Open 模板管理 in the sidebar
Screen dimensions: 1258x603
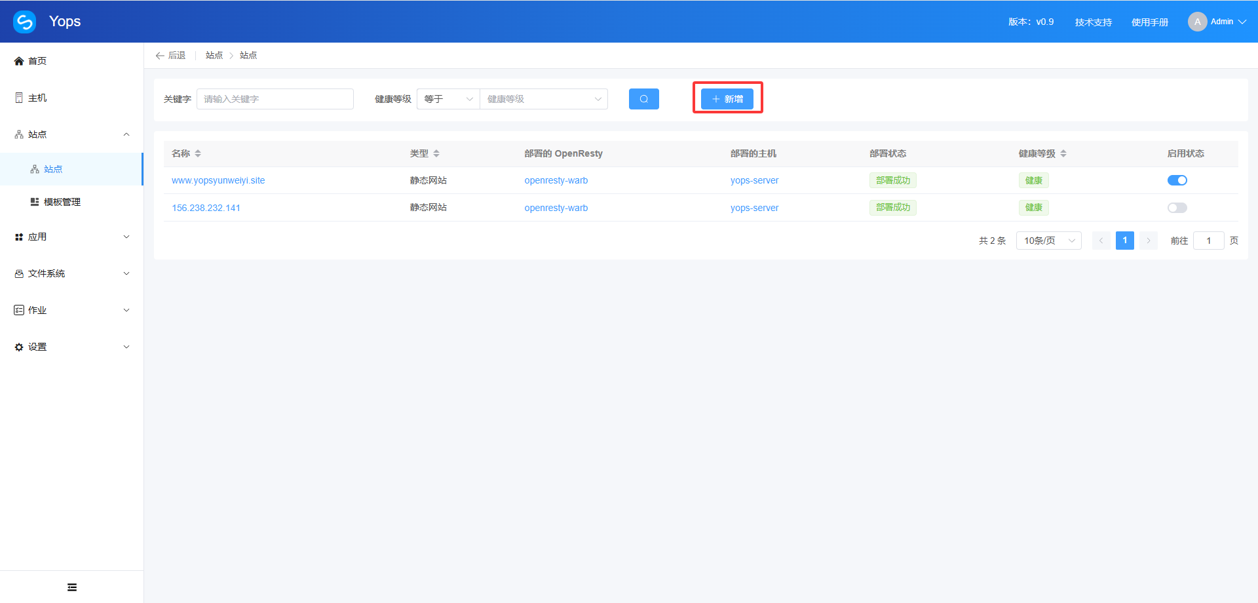62,202
